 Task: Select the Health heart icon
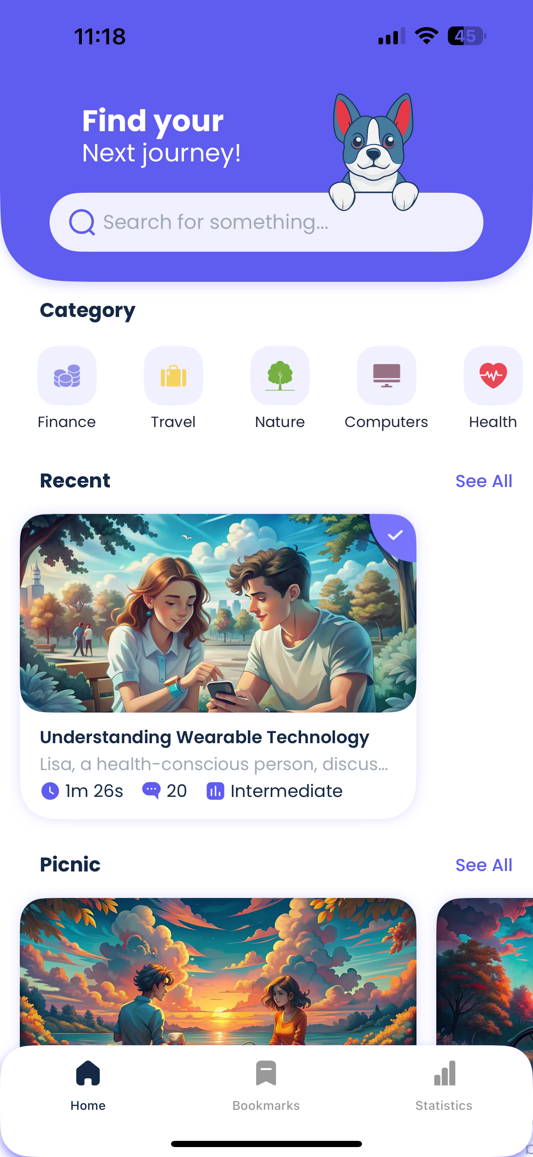click(x=493, y=375)
